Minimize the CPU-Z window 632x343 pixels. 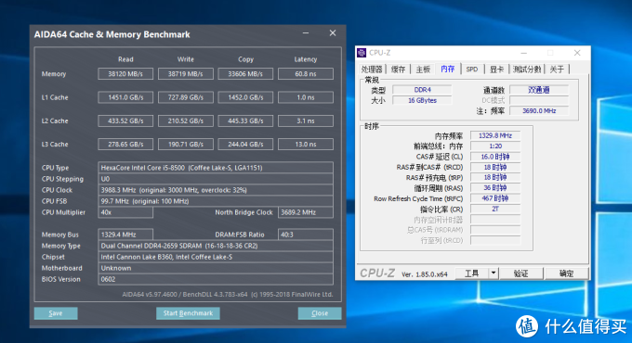click(x=523, y=53)
